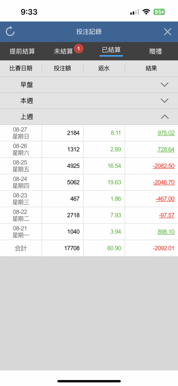The width and height of the screenshot is (178, 386).
Task: Open the 975.02 result link for 08-27
Action: (166, 133)
